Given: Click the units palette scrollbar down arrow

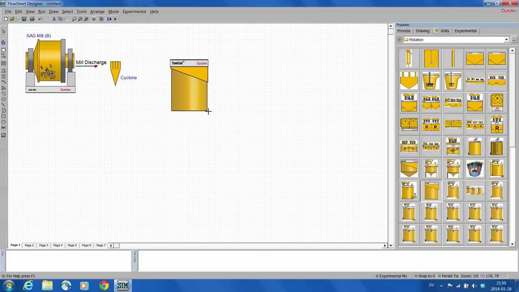Looking at the screenshot, I should (513, 244).
